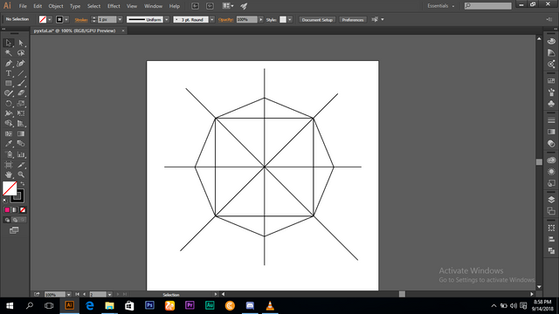
Task: Select the Eyedropper tool
Action: pos(9,144)
